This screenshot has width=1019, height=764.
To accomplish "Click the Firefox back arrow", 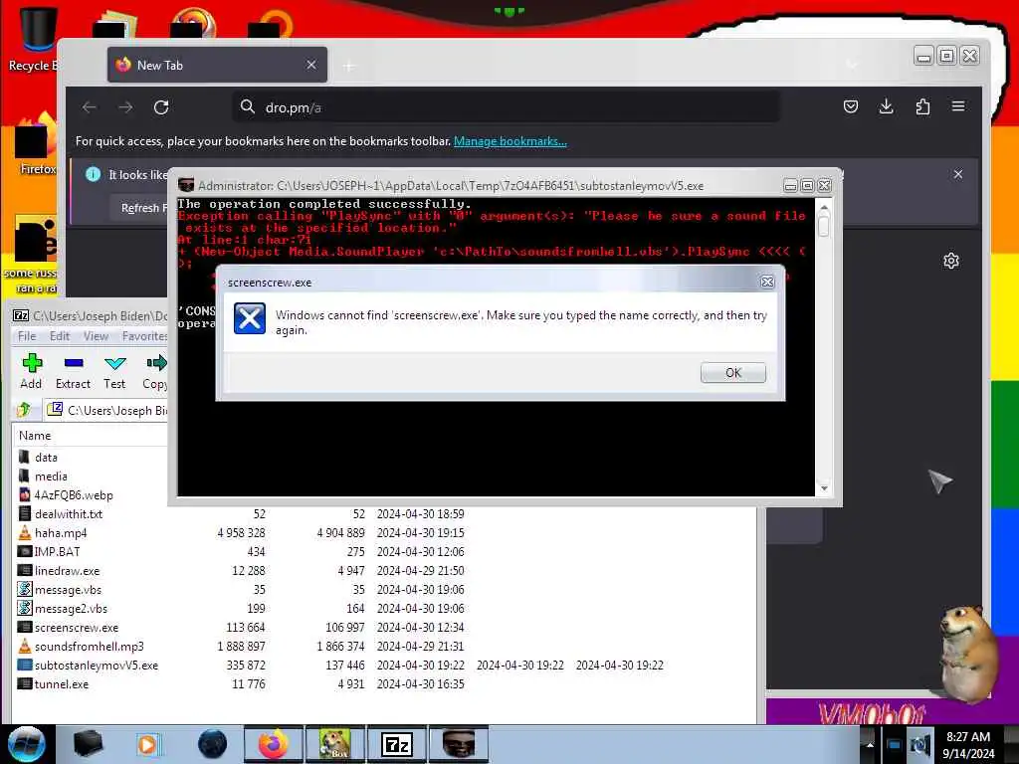I will pyautogui.click(x=90, y=107).
